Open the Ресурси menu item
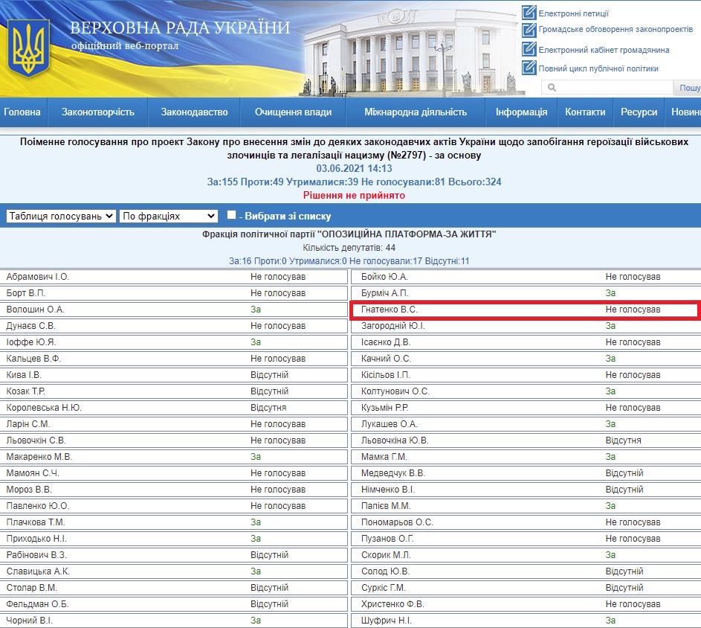 click(x=639, y=112)
